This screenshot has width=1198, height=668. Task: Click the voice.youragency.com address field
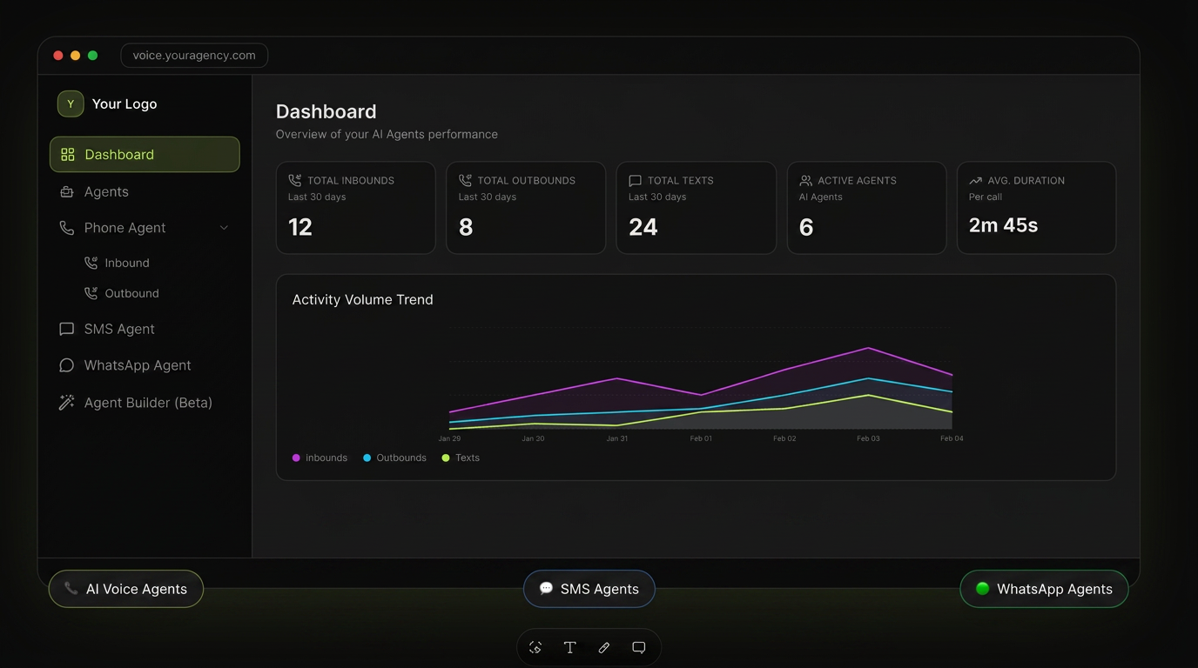pos(194,56)
